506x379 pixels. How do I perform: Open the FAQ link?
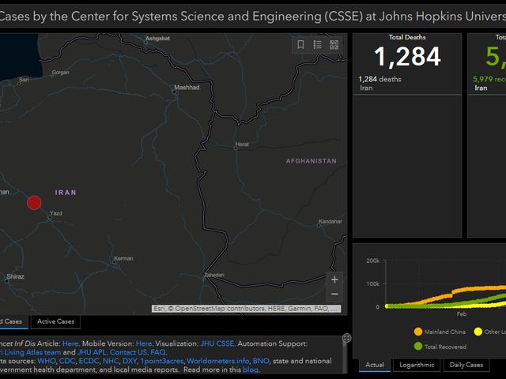point(158,352)
